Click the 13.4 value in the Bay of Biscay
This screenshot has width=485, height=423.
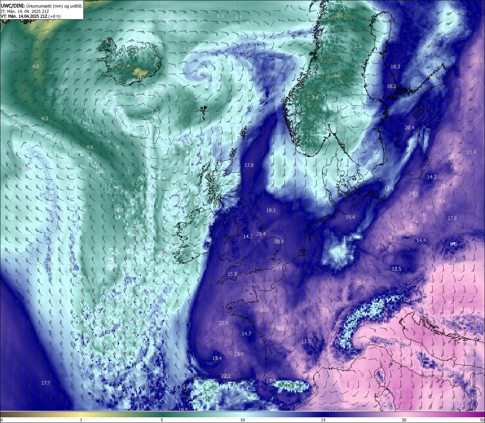(217, 358)
